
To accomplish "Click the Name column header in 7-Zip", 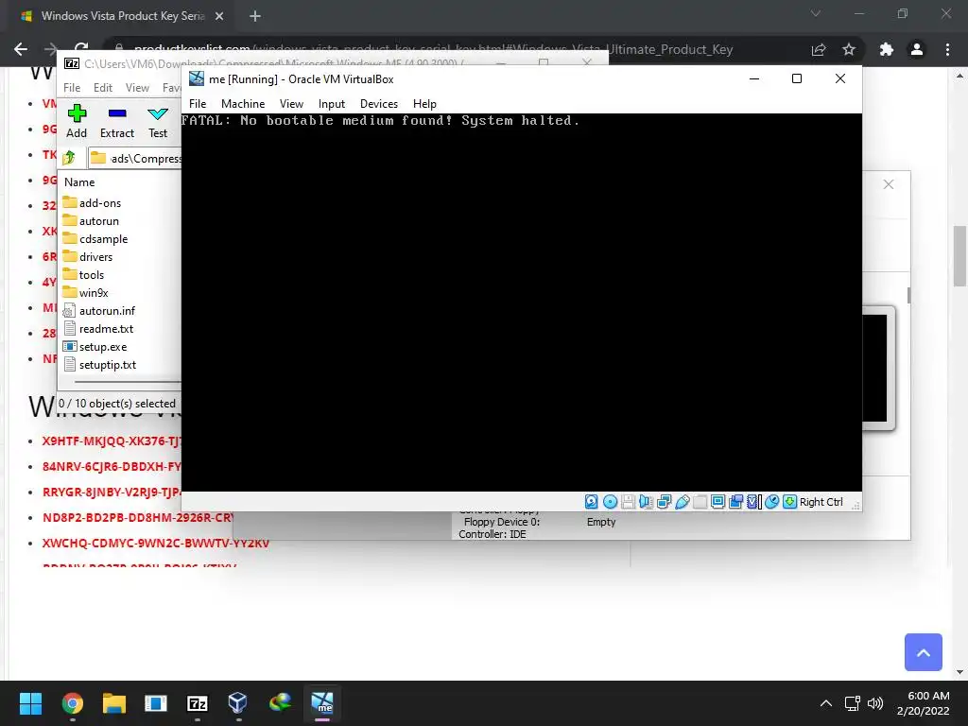I will (x=79, y=182).
